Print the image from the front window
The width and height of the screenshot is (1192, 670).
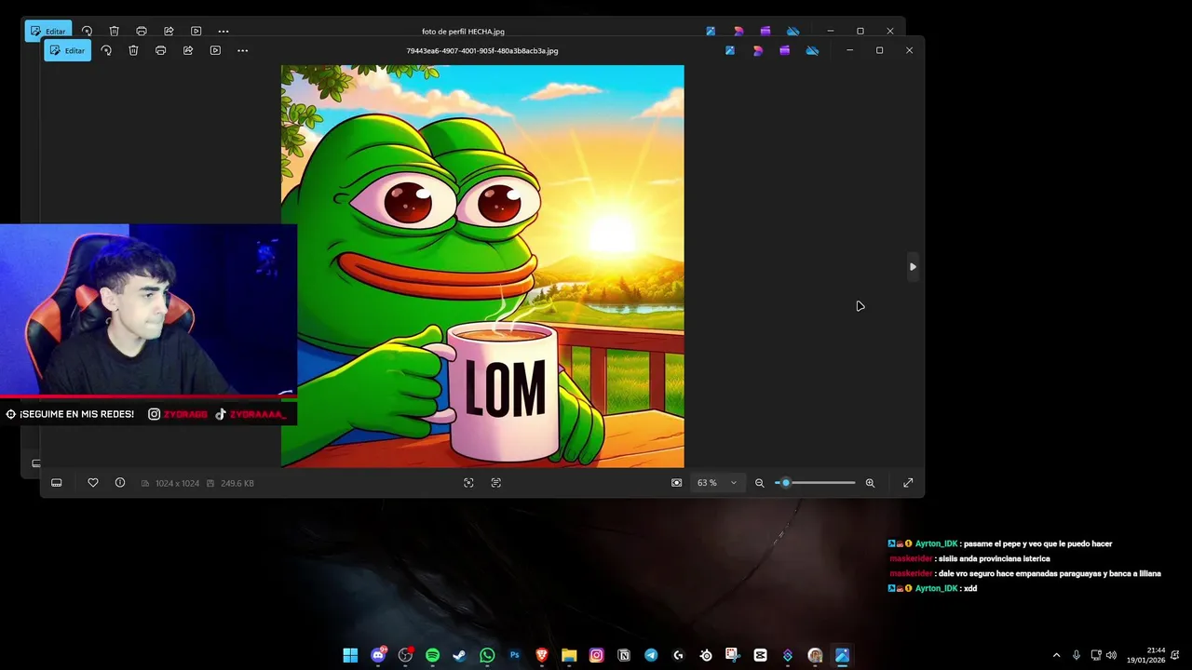pos(160,50)
